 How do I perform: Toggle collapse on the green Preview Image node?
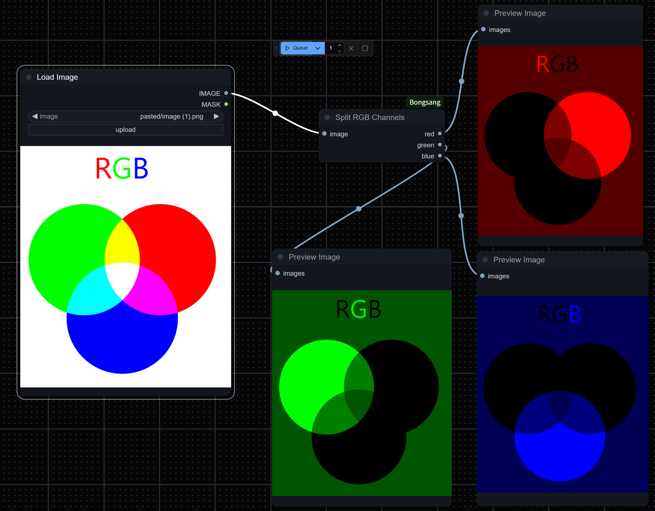click(280, 257)
